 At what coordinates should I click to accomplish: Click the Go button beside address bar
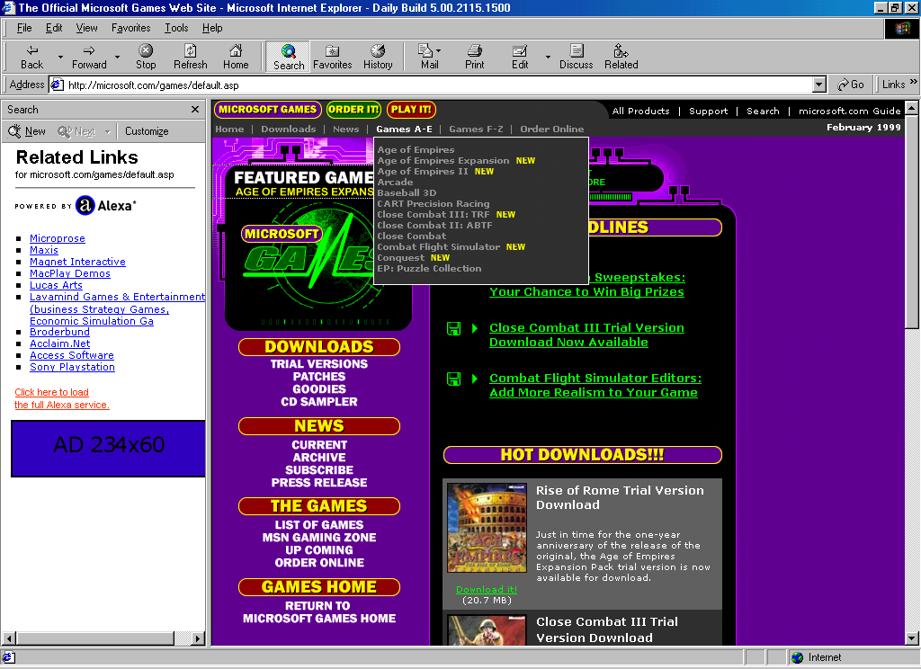pos(851,85)
